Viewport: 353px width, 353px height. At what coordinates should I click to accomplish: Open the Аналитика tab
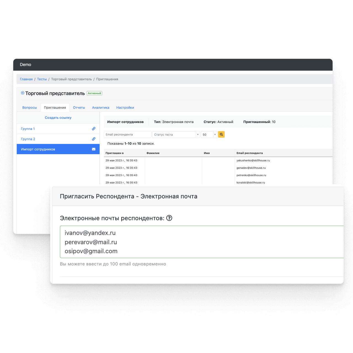pyautogui.click(x=101, y=108)
